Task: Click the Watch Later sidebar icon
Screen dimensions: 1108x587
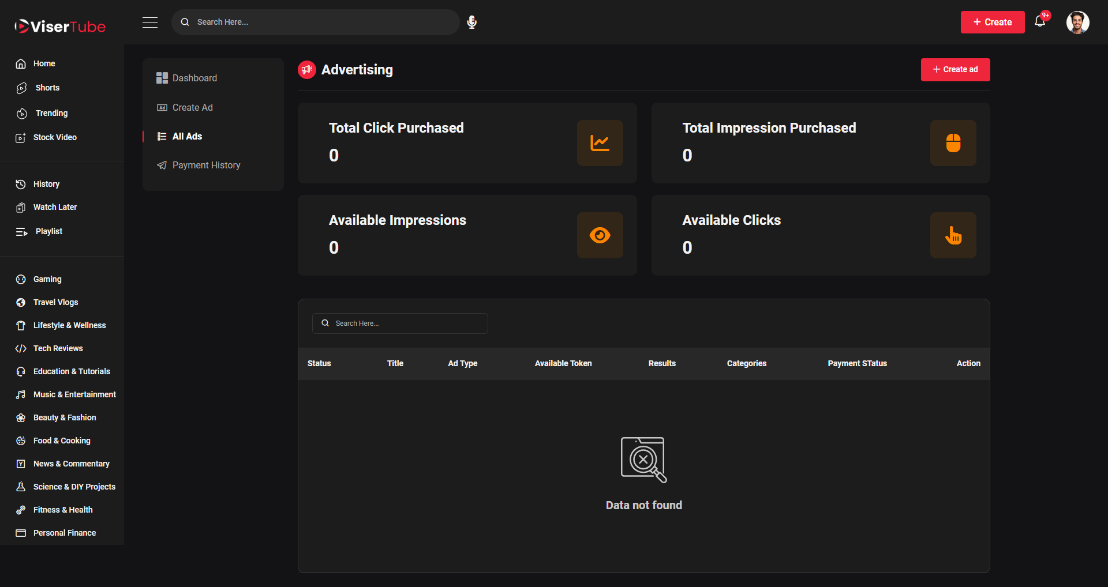Action: coord(21,207)
